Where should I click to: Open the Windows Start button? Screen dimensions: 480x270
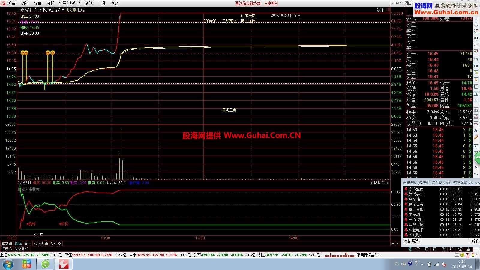7,264
